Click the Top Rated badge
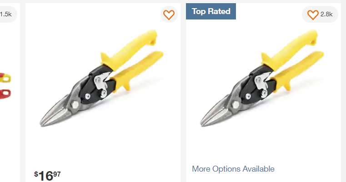This screenshot has height=182, width=346. (211, 11)
